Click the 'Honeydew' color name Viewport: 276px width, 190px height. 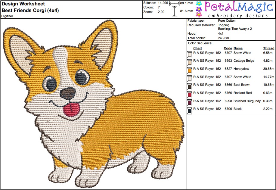(x=241, y=69)
